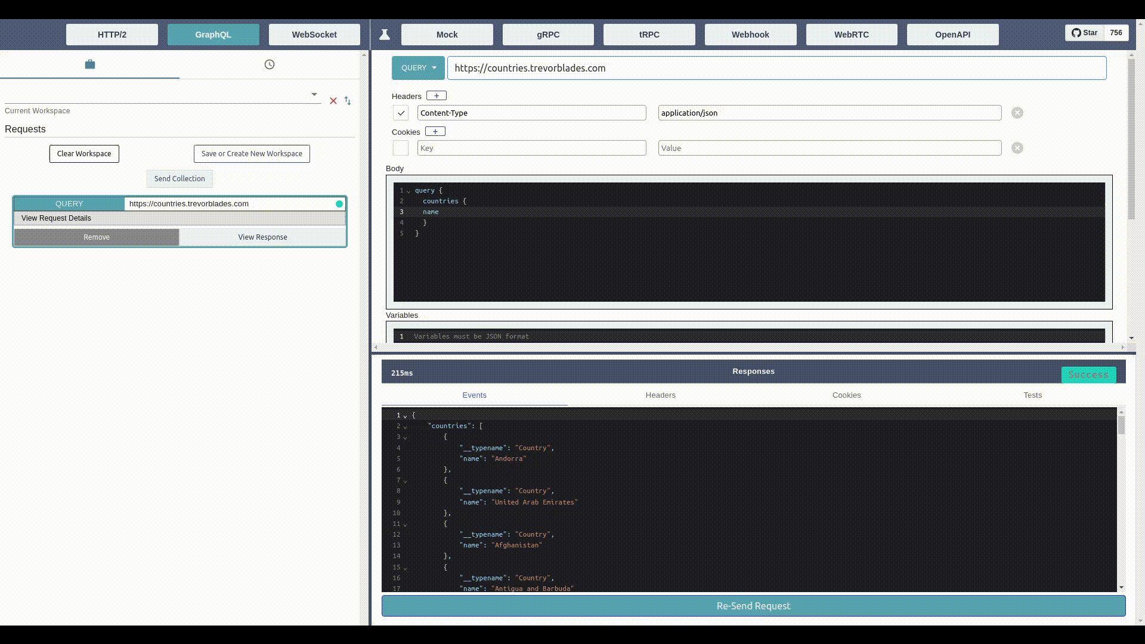Collapse the countries array in response
The width and height of the screenshot is (1145, 644).
pos(405,427)
